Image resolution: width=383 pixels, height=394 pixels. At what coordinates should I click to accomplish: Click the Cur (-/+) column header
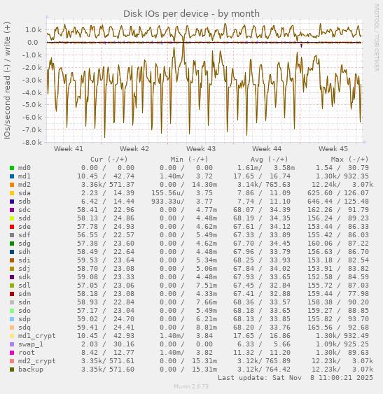coord(109,160)
